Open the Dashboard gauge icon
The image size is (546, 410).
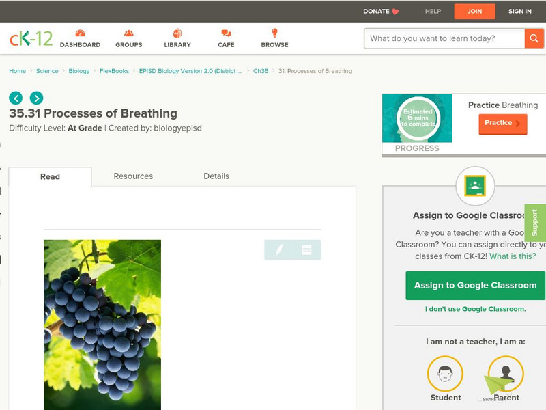80,33
